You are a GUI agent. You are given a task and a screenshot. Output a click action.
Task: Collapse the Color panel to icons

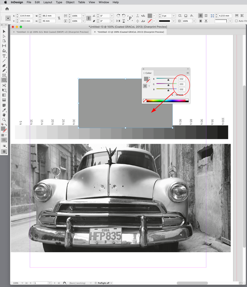(188, 68)
